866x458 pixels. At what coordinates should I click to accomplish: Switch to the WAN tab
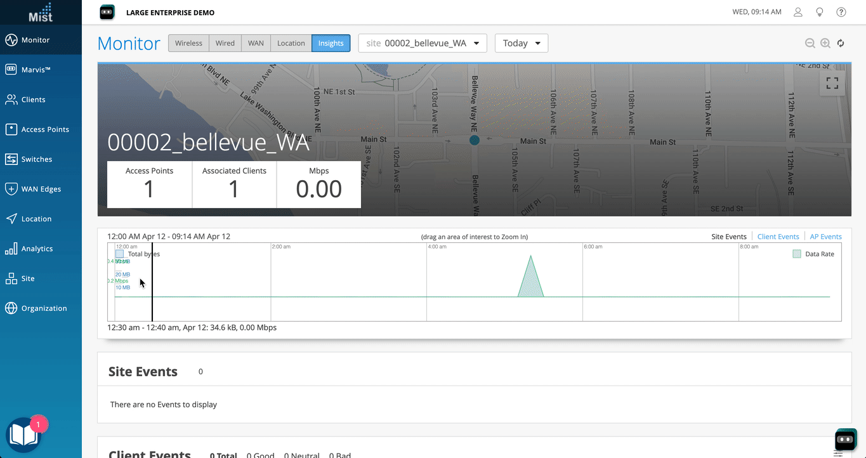point(256,43)
